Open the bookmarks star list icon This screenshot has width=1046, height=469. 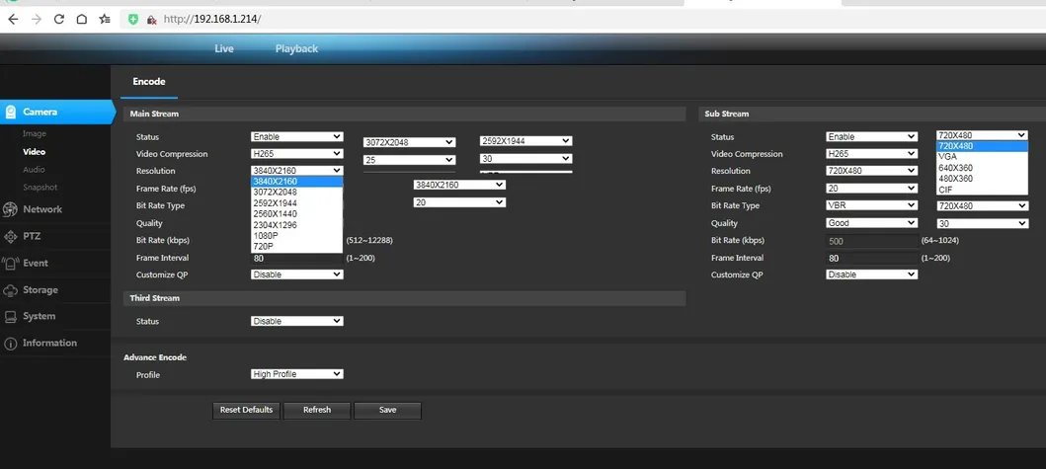(x=105, y=20)
